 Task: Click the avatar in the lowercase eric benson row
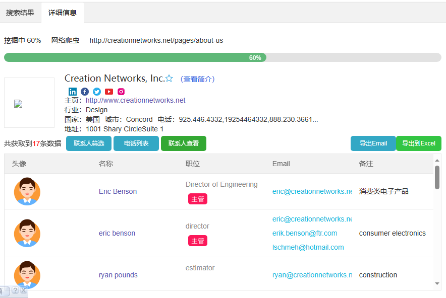pyautogui.click(x=27, y=233)
